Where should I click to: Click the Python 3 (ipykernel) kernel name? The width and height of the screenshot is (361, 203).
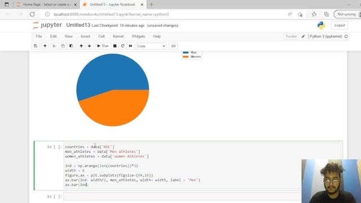point(325,36)
